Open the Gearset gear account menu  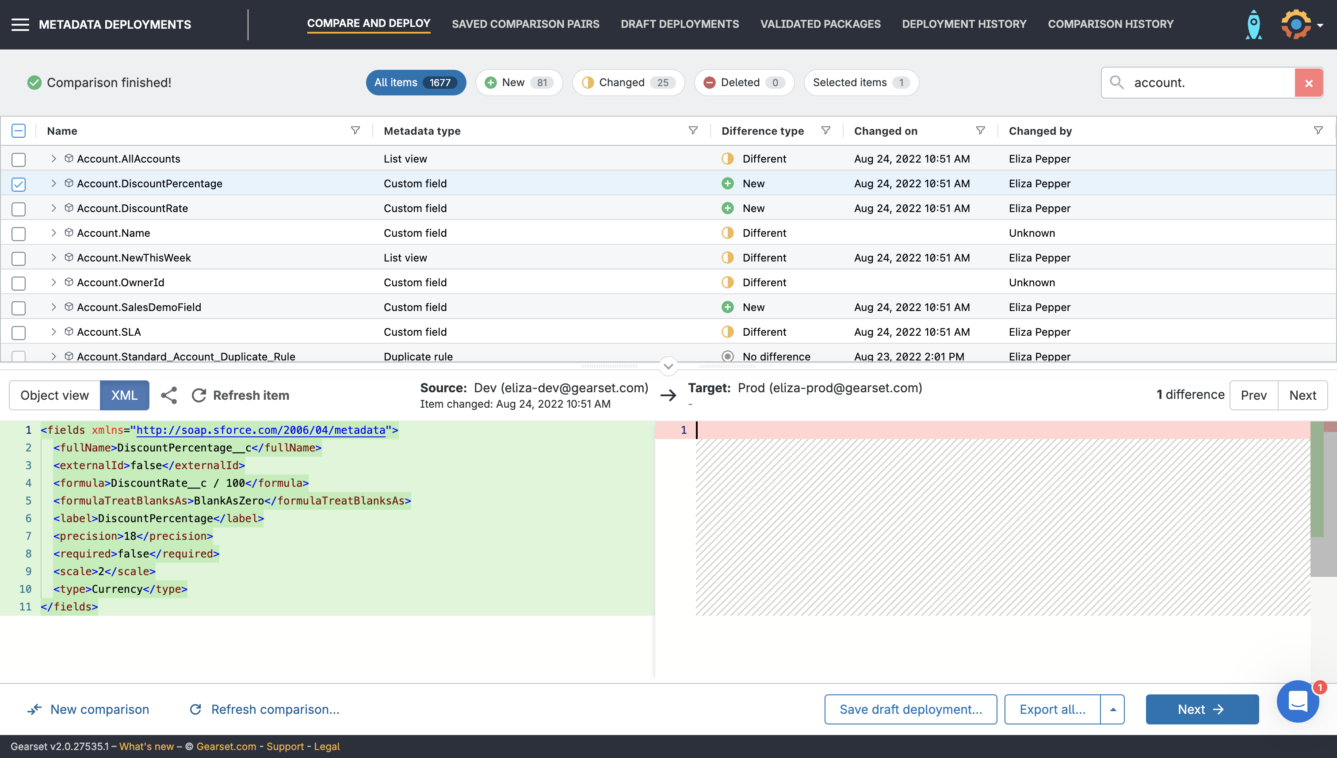[1296, 24]
